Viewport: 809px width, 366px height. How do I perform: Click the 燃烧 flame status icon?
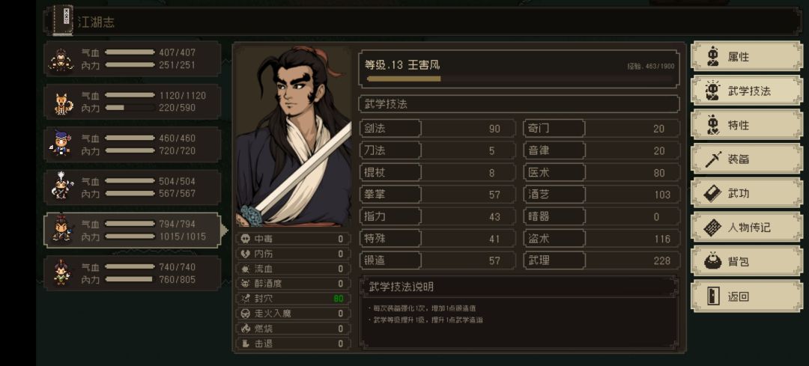pos(246,329)
